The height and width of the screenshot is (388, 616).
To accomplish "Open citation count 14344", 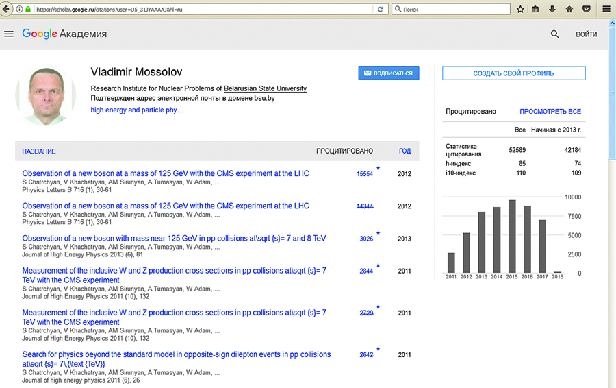I will pyautogui.click(x=365, y=206).
